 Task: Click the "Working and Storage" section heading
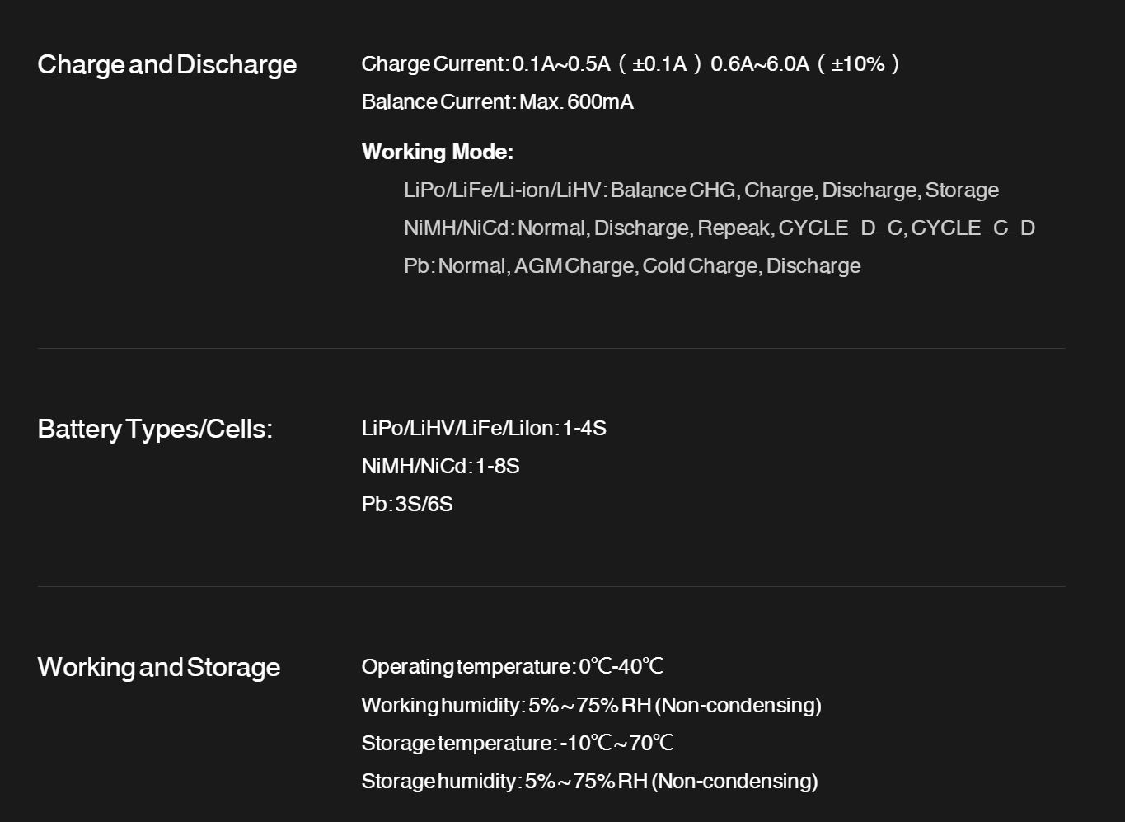tap(158, 667)
